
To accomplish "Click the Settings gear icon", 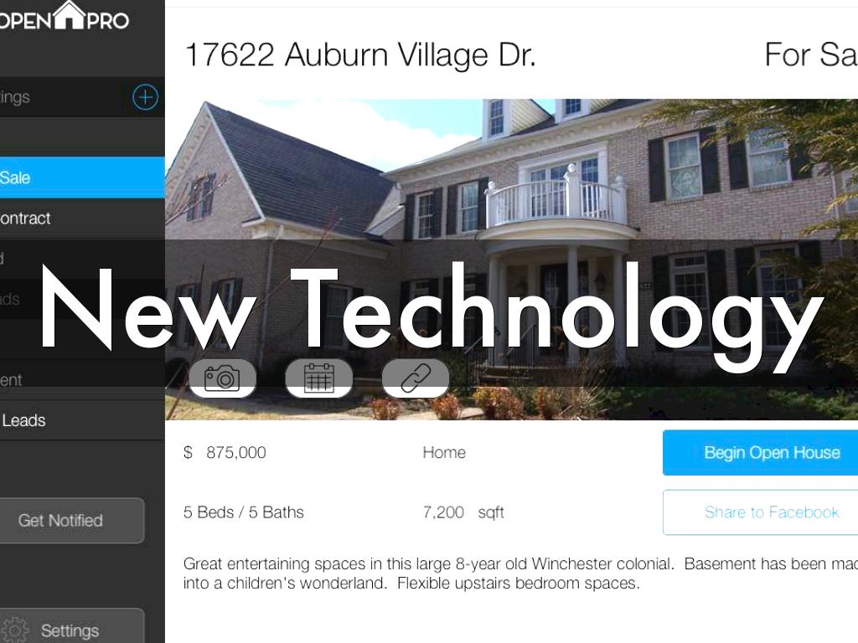I will coord(15,630).
